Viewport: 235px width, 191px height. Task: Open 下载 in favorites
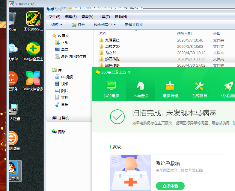pyautogui.click(x=62, y=42)
